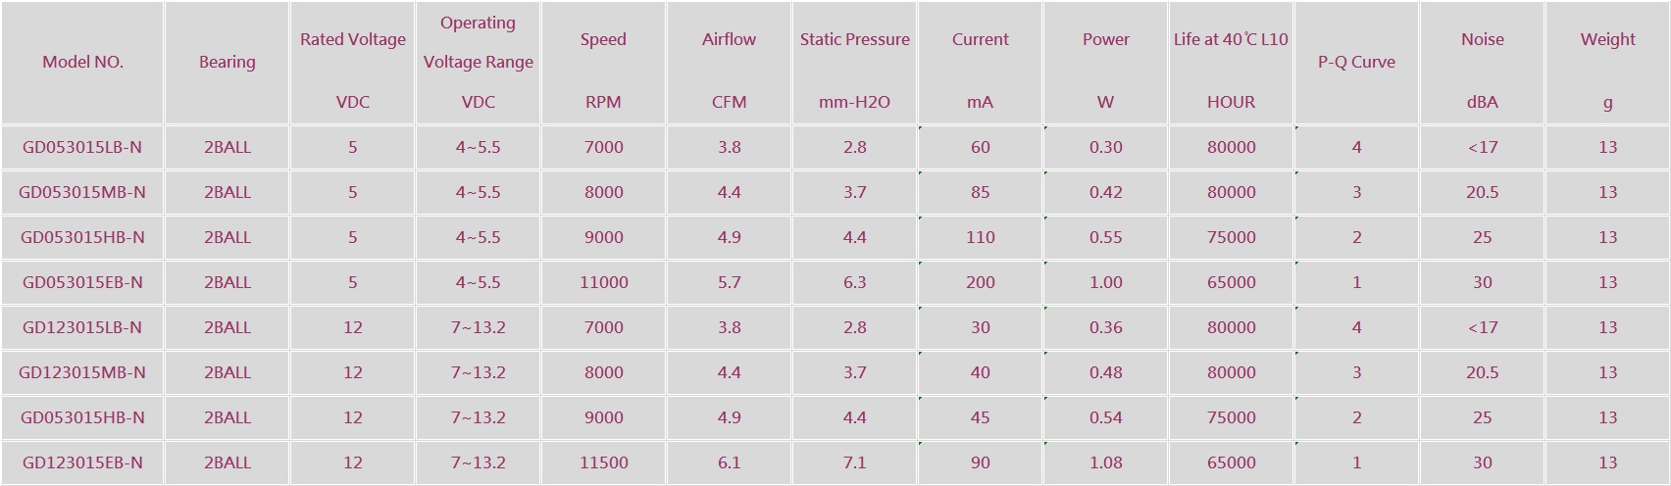This screenshot has height=486, width=1671.
Task: Open P-Q Curve 4 for GD053015LB-N
Action: [1357, 147]
